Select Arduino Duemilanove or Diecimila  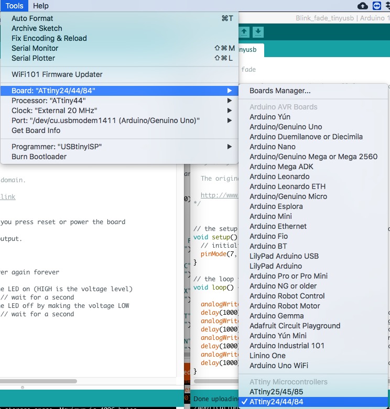(x=313, y=137)
